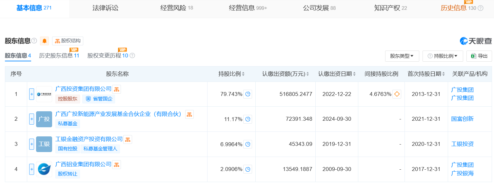Open equity structure icon for 广西铝业集团有限公司
The height and width of the screenshot is (185, 494).
117,164
